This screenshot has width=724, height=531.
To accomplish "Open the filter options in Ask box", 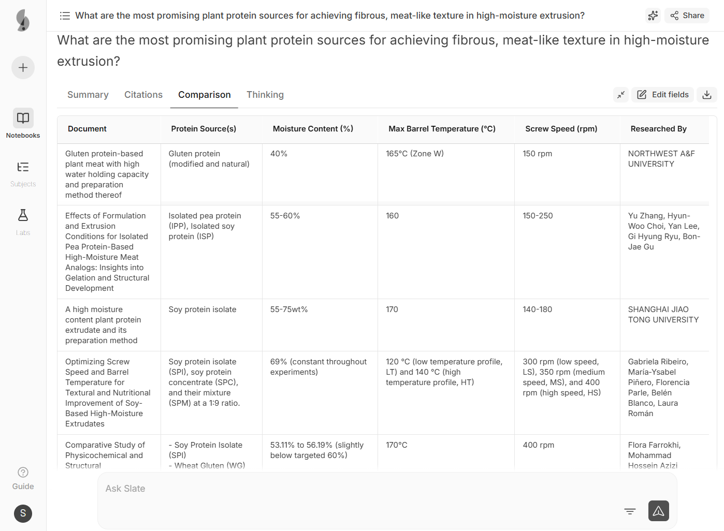I will click(x=630, y=511).
